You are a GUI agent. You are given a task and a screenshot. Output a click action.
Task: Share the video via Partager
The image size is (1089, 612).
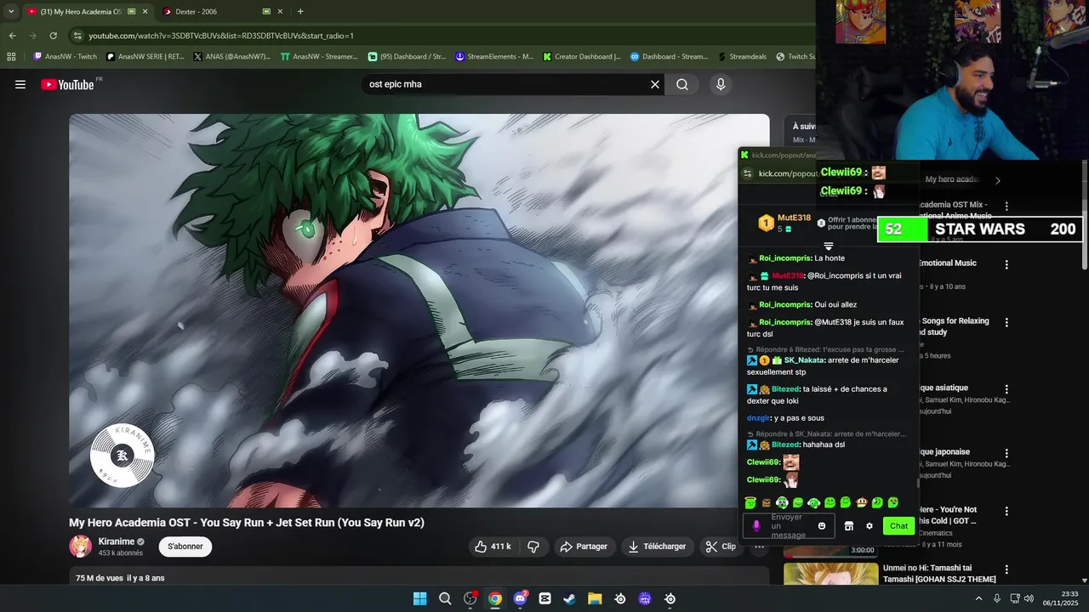(x=584, y=547)
